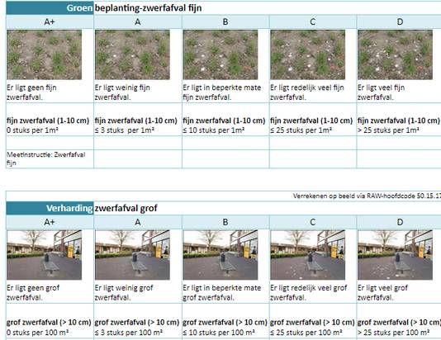The image size is (441, 340).
Task: Select the B photo in the Groen table
Action: click(x=220, y=54)
